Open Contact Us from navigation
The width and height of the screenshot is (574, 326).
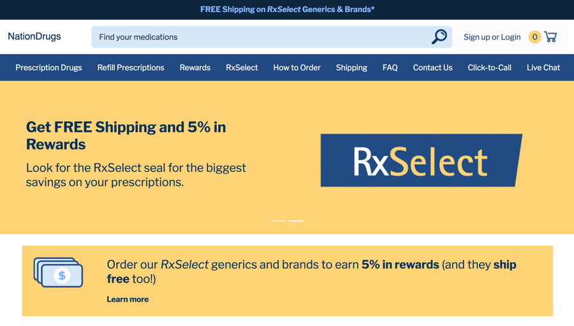pyautogui.click(x=432, y=67)
